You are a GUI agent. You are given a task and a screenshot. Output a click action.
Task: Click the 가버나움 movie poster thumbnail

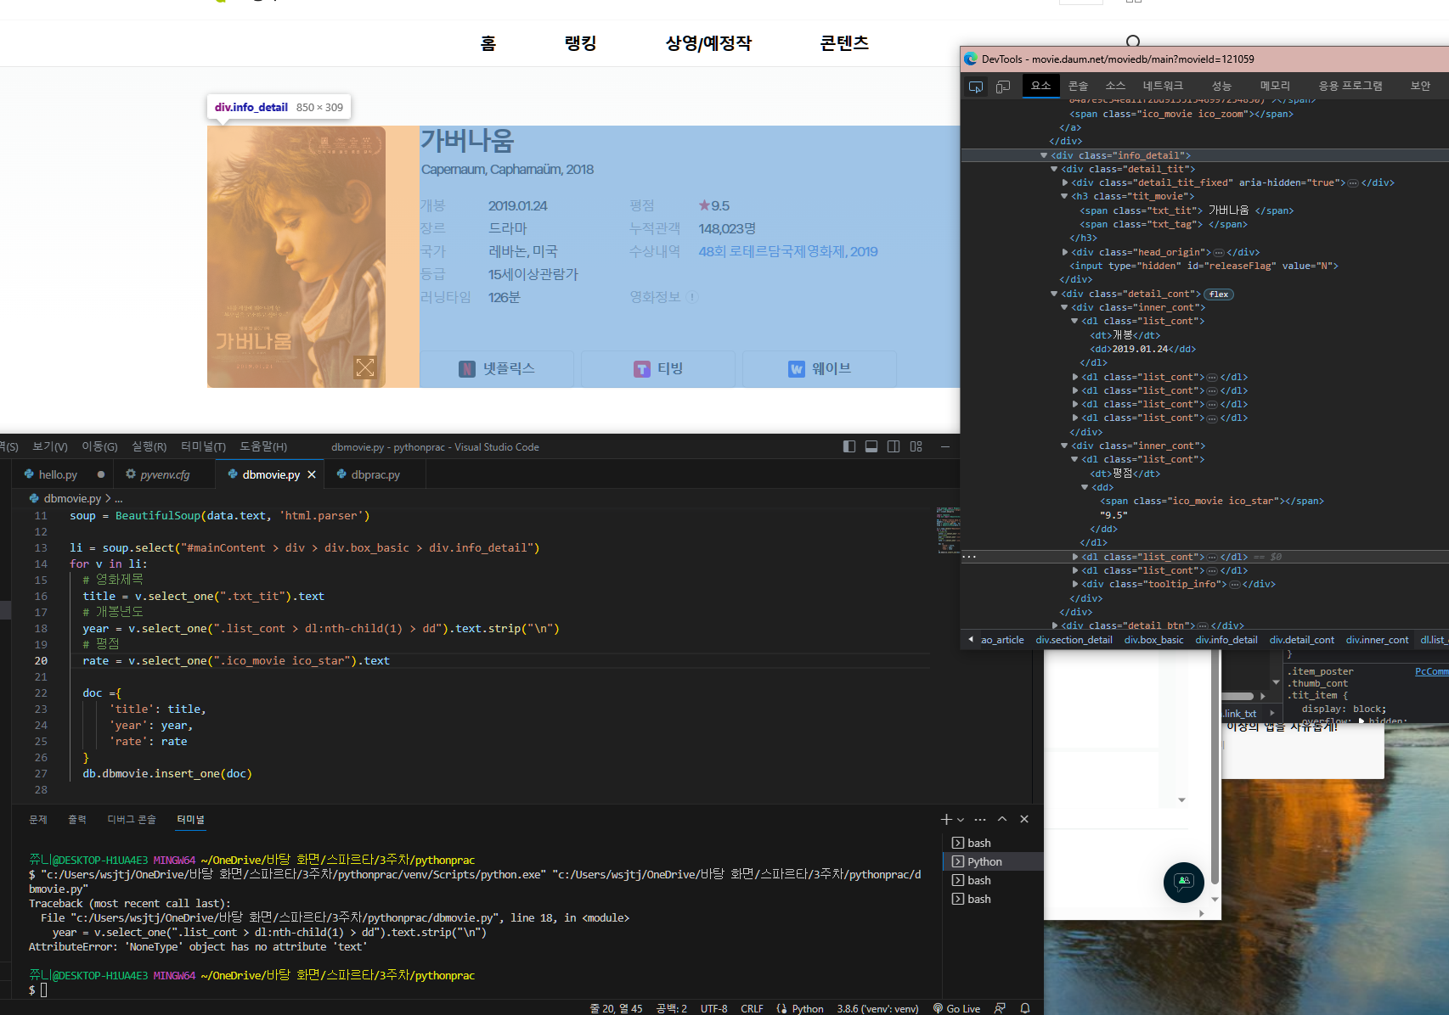[x=296, y=257]
